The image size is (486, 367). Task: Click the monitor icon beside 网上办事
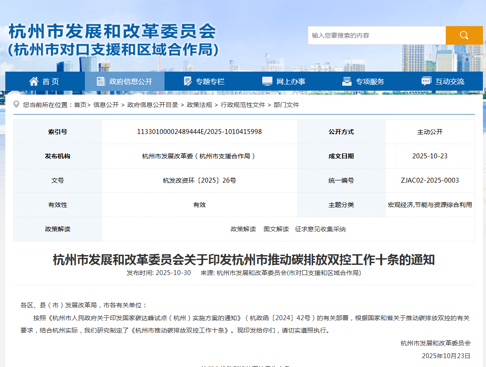click(266, 80)
